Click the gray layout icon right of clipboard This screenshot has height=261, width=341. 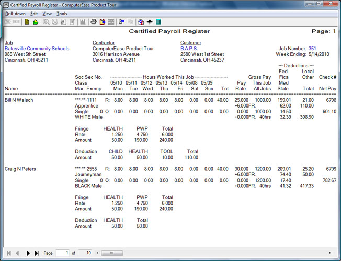(111, 22)
